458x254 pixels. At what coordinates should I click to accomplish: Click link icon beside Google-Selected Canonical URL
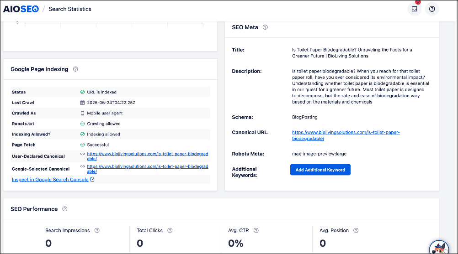click(82, 166)
